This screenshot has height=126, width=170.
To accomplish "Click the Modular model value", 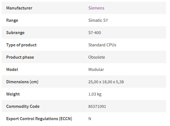I will coord(96,70).
